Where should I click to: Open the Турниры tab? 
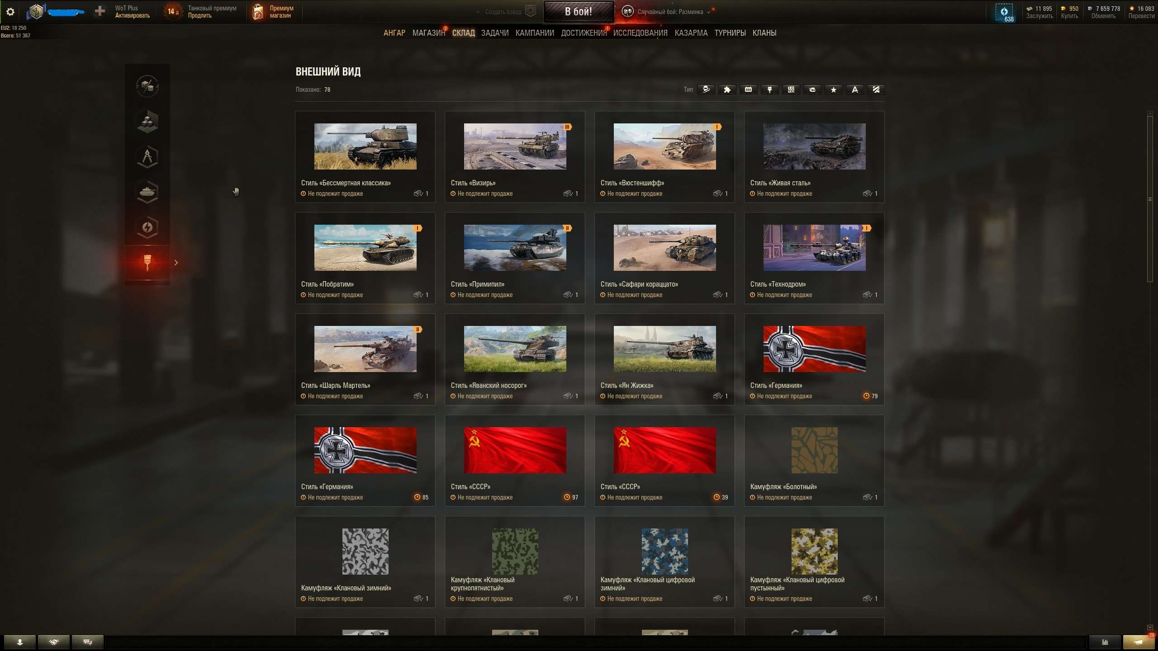[730, 33]
